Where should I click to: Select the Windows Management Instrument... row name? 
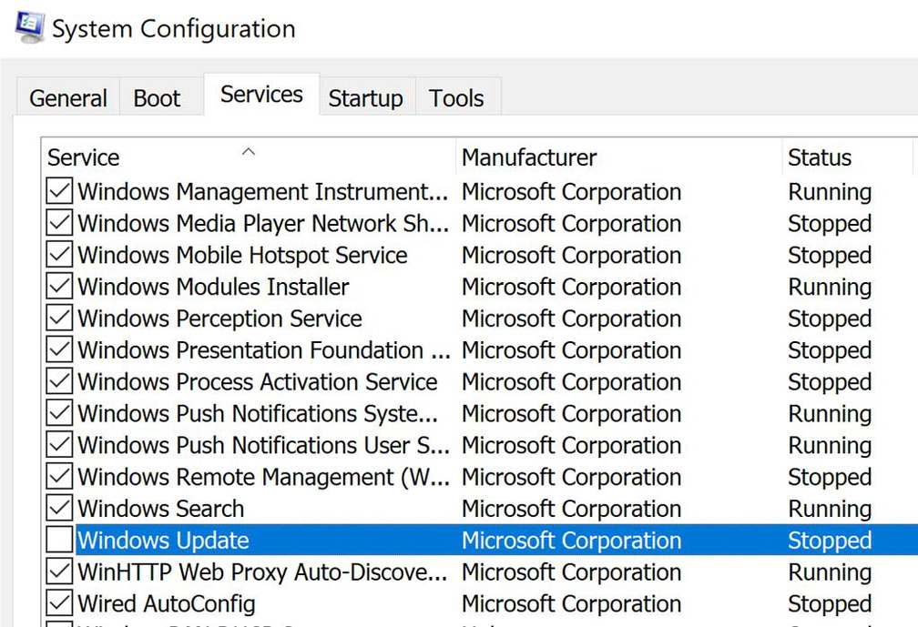pos(263,192)
